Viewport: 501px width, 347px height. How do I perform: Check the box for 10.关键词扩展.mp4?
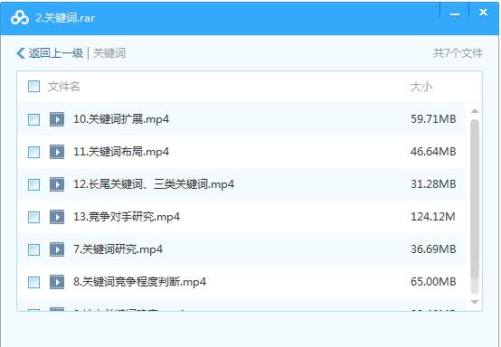[33, 119]
